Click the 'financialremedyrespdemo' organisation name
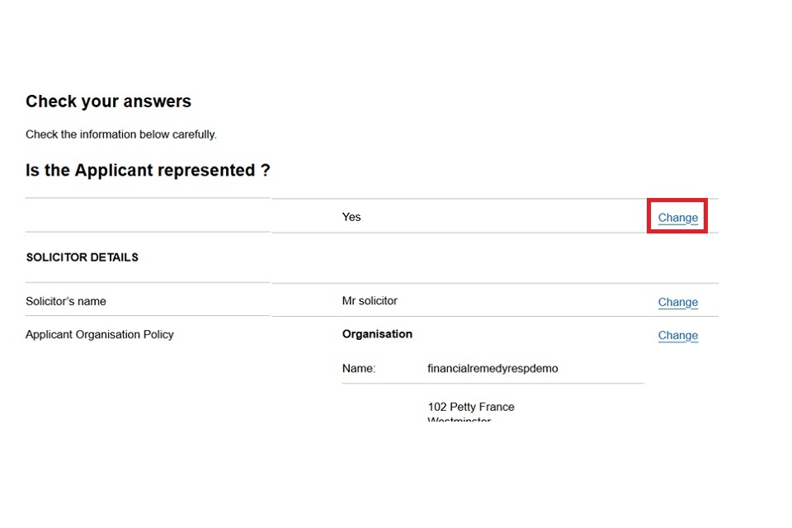Viewport: 792px width, 528px height. (493, 369)
